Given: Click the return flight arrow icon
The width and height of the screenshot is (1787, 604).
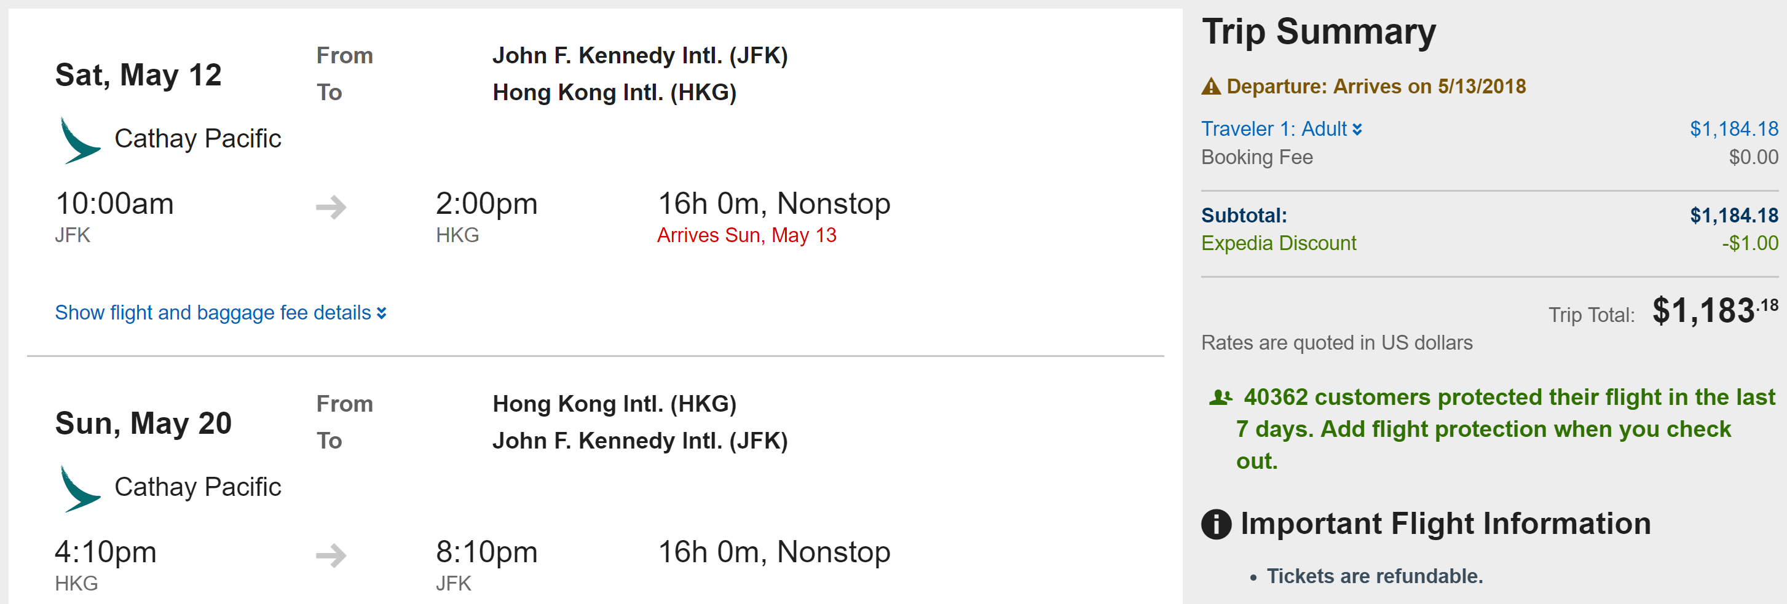Looking at the screenshot, I should tap(331, 555).
